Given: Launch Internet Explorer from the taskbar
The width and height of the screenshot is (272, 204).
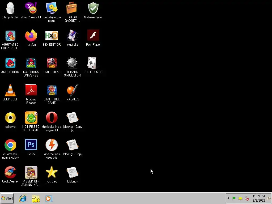Looking at the screenshot, I should pyautogui.click(x=23, y=198).
